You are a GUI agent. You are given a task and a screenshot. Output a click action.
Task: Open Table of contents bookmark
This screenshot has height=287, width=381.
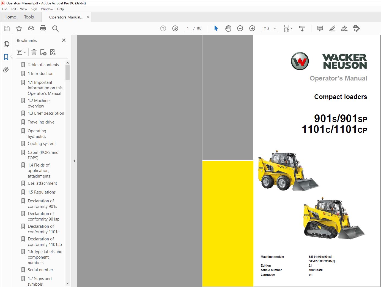click(x=43, y=65)
